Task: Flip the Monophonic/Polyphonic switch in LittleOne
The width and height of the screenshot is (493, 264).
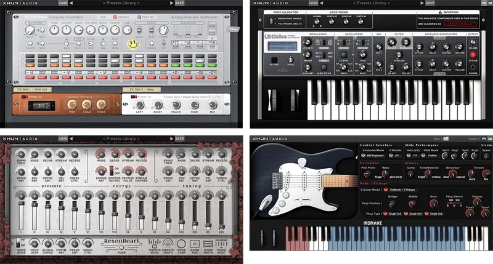Action: tap(271, 21)
